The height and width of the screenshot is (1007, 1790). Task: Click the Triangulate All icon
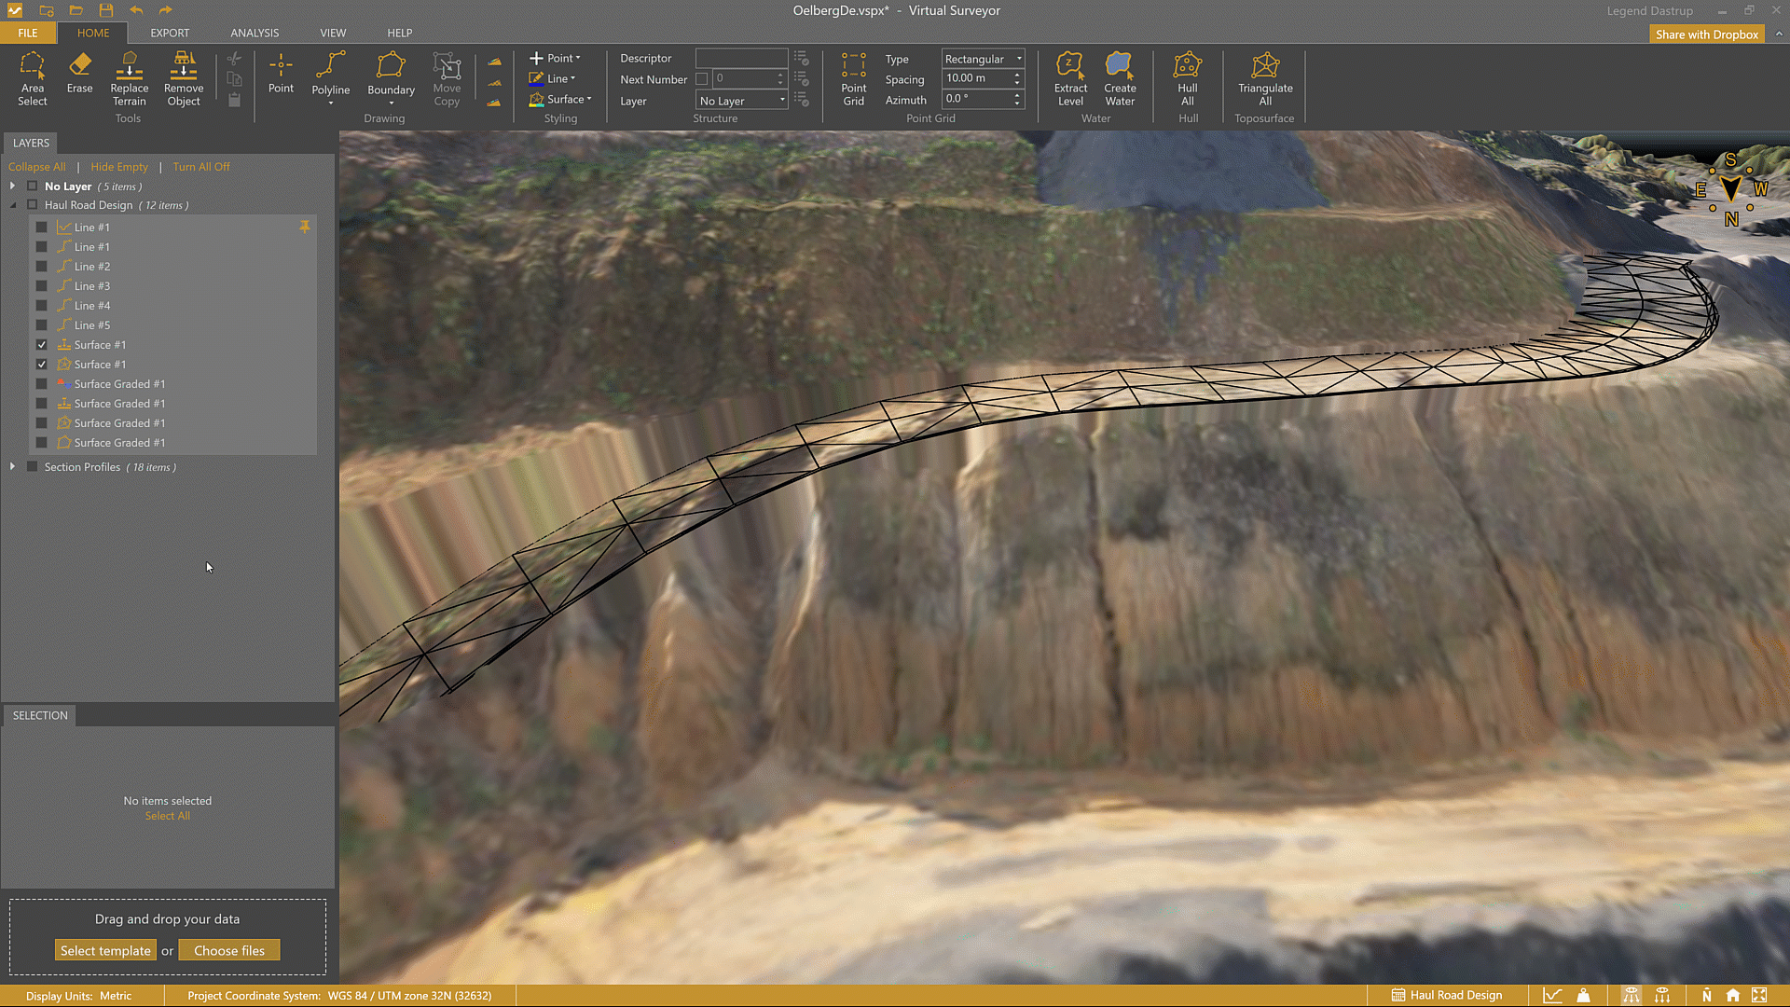tap(1265, 78)
